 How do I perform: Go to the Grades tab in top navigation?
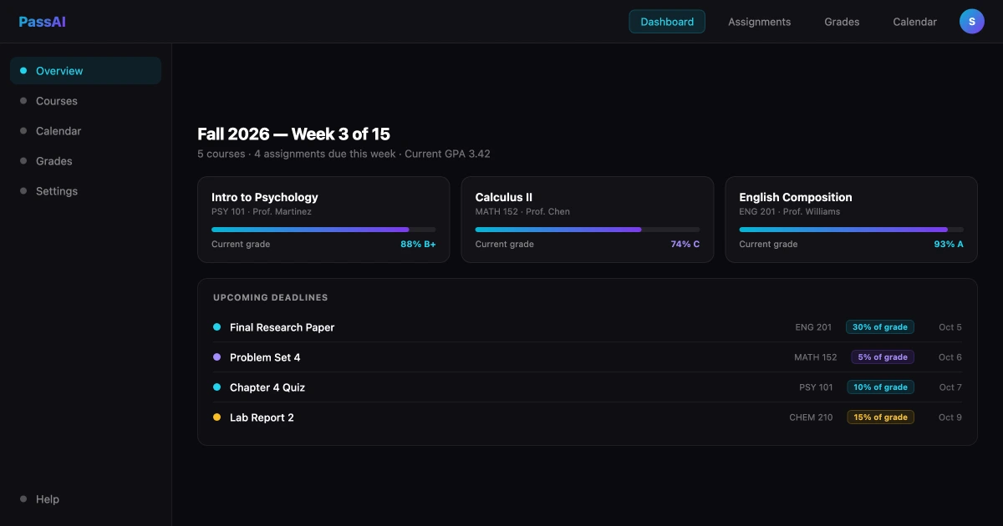pyautogui.click(x=842, y=22)
